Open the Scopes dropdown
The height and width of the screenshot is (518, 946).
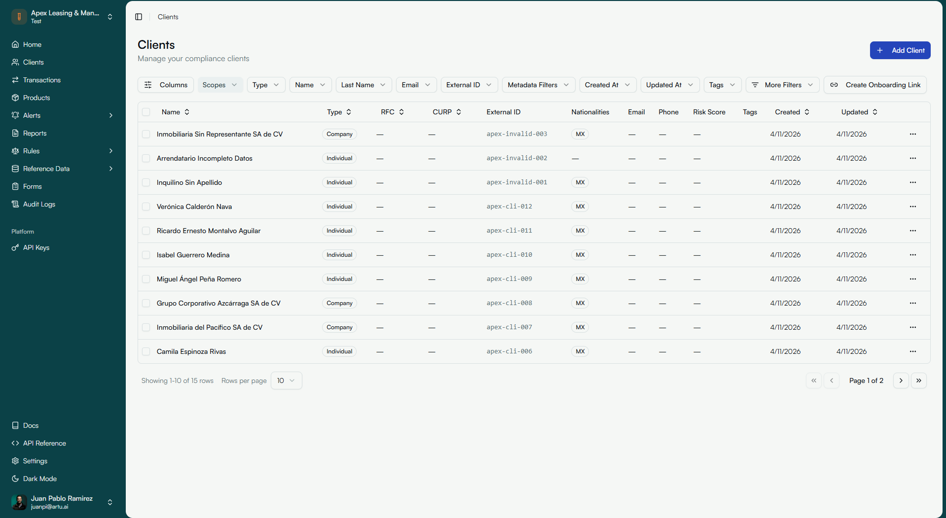(x=220, y=85)
